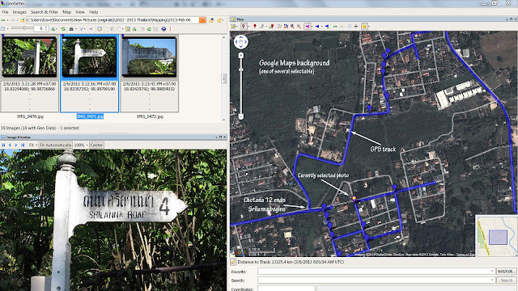This screenshot has height=291, width=518.
Task: Toggle the magenta arrow map button
Action: pos(308,26)
